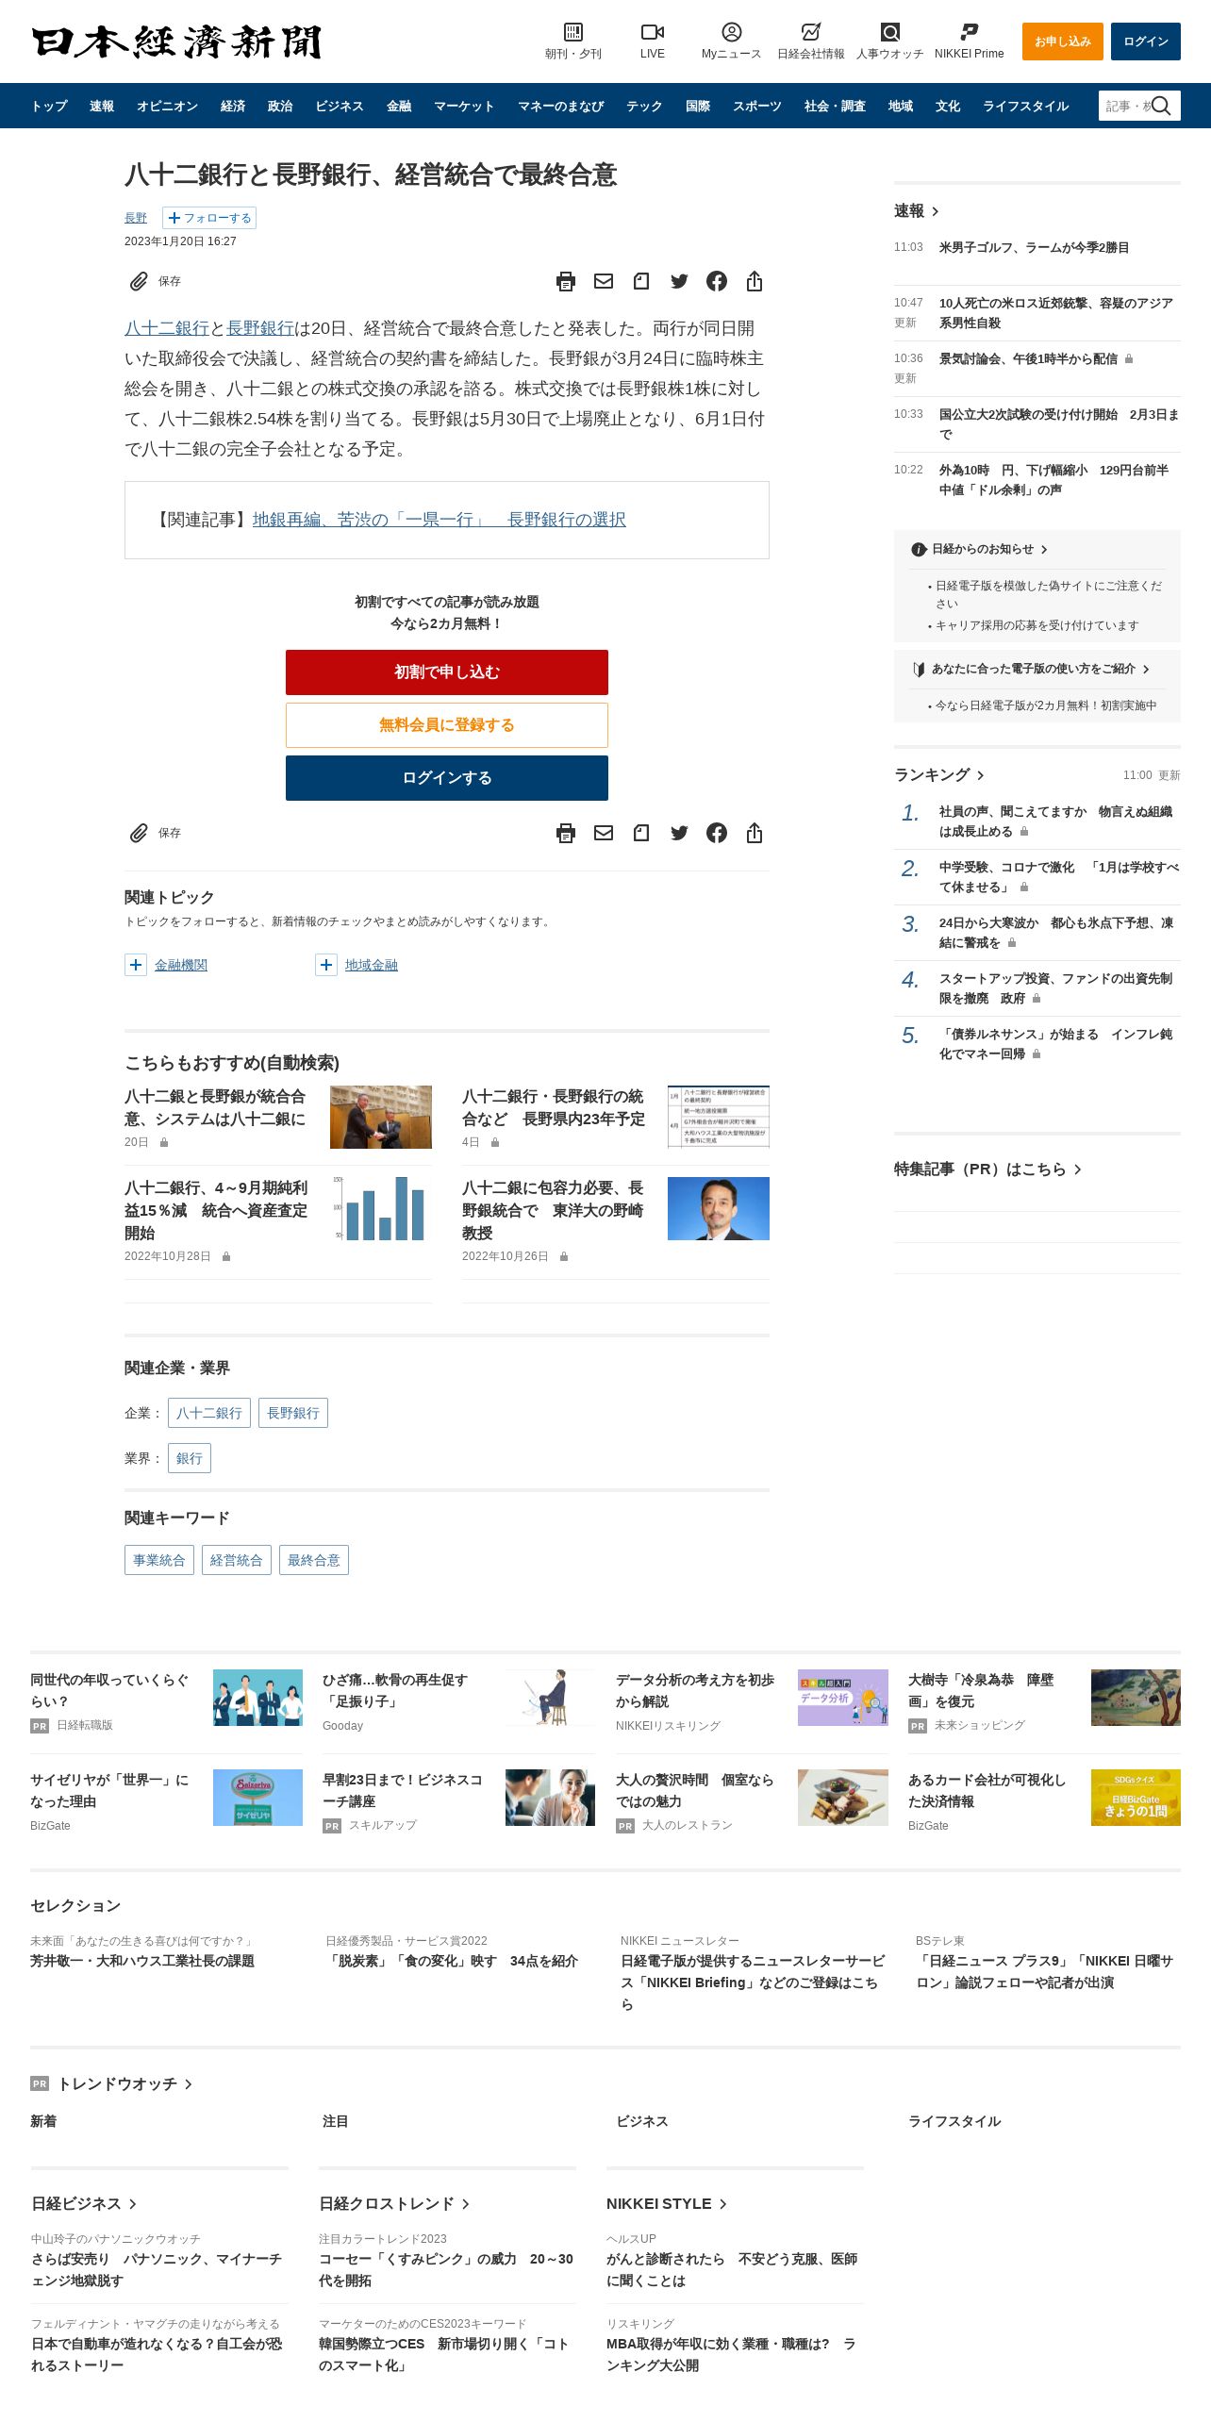Select 経営統合 keyword tag
The height and width of the screenshot is (2422, 1211).
pyautogui.click(x=237, y=1560)
